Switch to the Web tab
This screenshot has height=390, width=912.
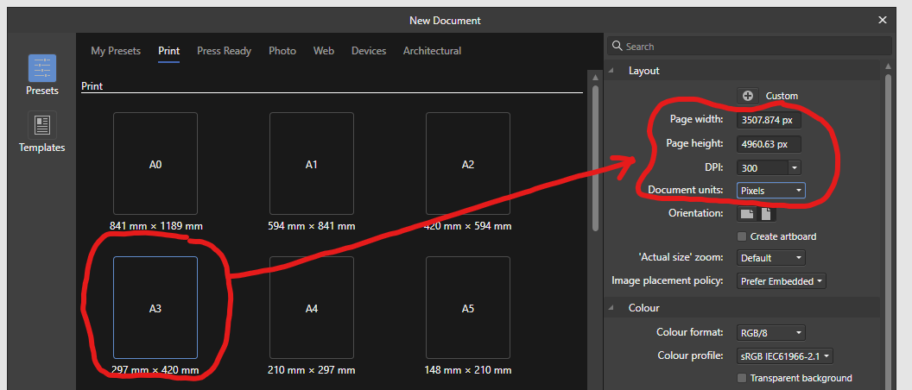point(323,51)
